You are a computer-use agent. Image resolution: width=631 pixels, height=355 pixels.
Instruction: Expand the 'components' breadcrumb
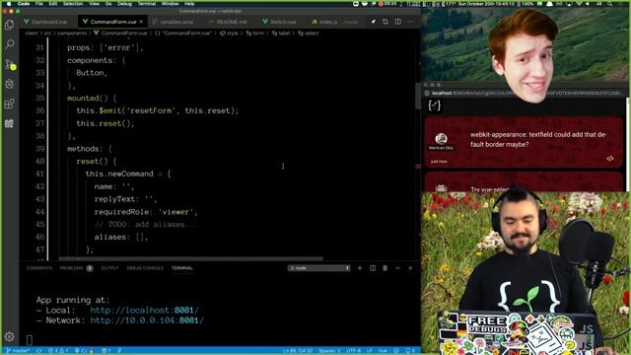click(72, 33)
